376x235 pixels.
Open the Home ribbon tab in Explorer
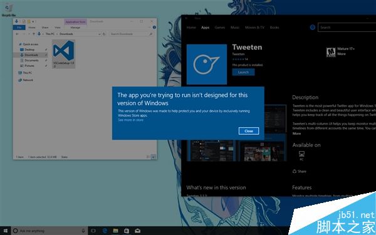(32, 28)
